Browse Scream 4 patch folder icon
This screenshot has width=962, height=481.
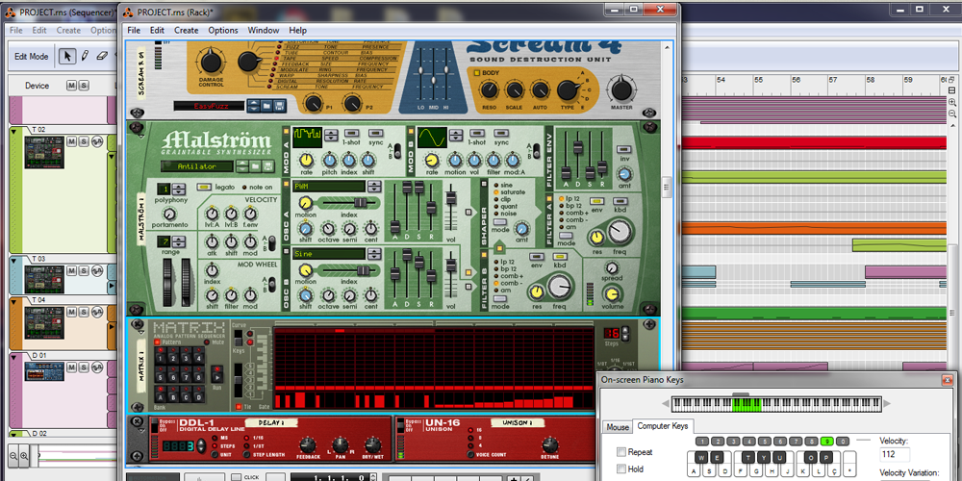[266, 106]
